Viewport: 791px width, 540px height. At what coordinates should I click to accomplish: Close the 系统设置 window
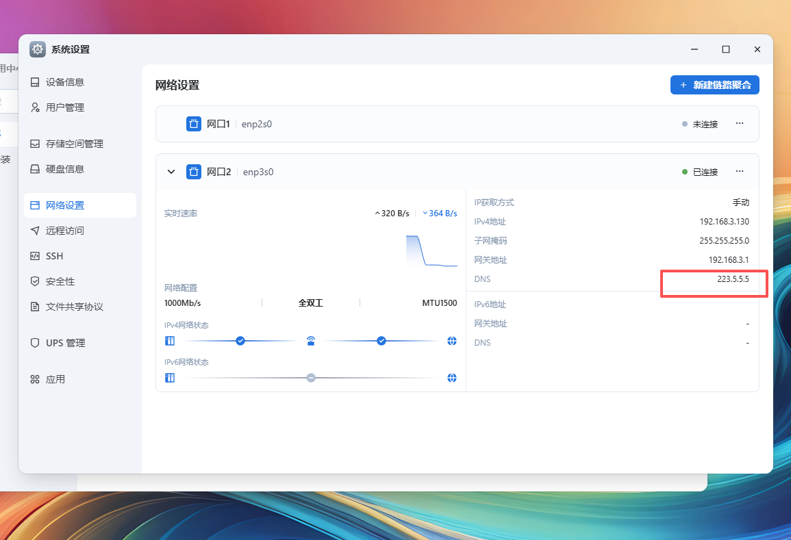click(x=757, y=49)
